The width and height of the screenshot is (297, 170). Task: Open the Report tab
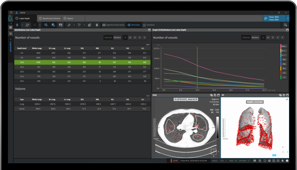(68, 18)
